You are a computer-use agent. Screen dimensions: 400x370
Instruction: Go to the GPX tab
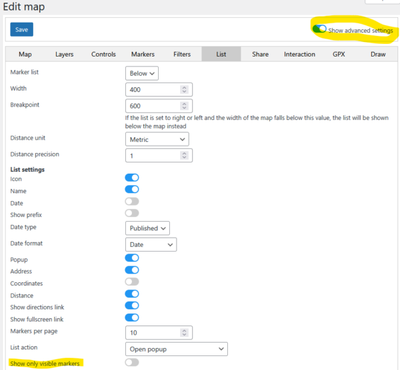[339, 55]
